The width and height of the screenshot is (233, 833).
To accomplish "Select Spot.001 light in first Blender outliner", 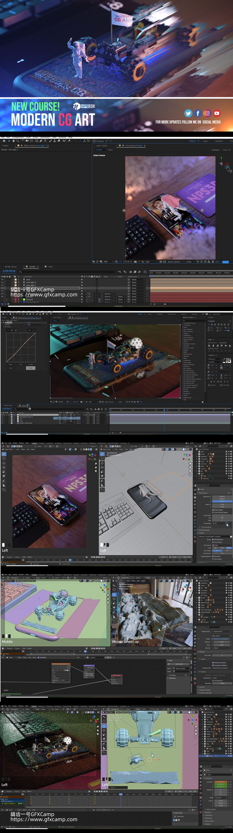I will pyautogui.click(x=206, y=478).
